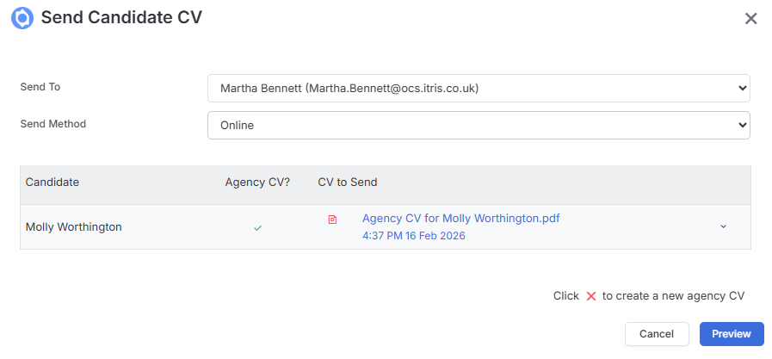The image size is (772, 359).
Task: Open Agency CV for Molly Worthington.pdf link
Action: [460, 218]
